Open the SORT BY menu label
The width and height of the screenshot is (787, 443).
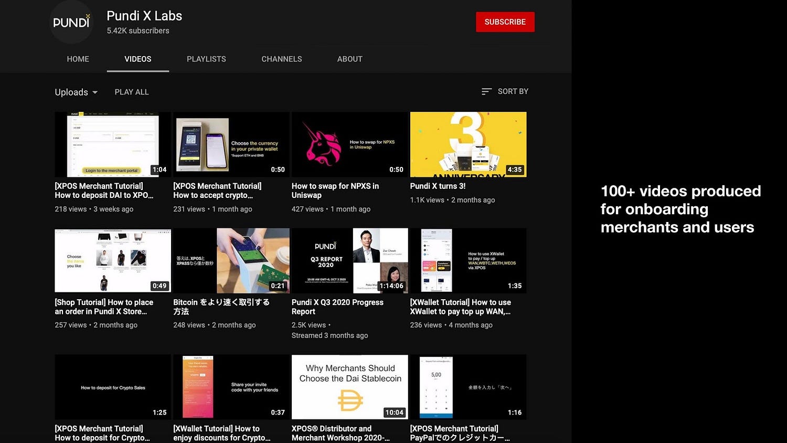pos(513,91)
